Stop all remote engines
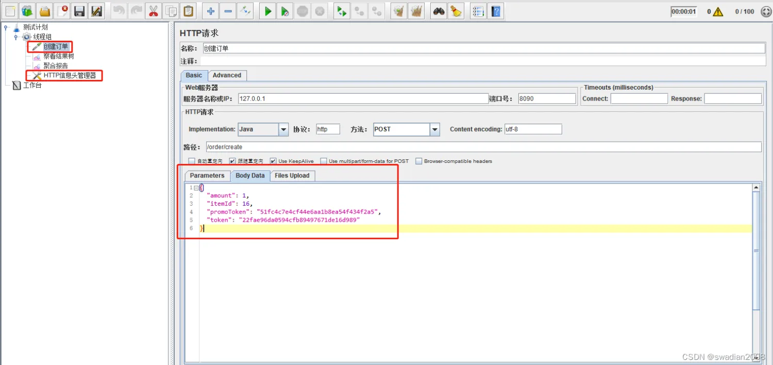Image resolution: width=773 pixels, height=365 pixels. click(x=359, y=11)
